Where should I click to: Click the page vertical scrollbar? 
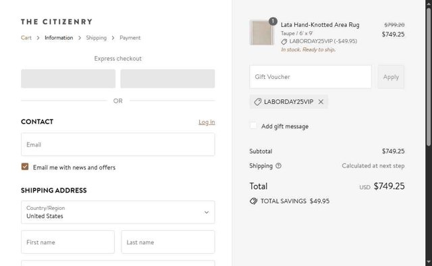tap(429, 77)
